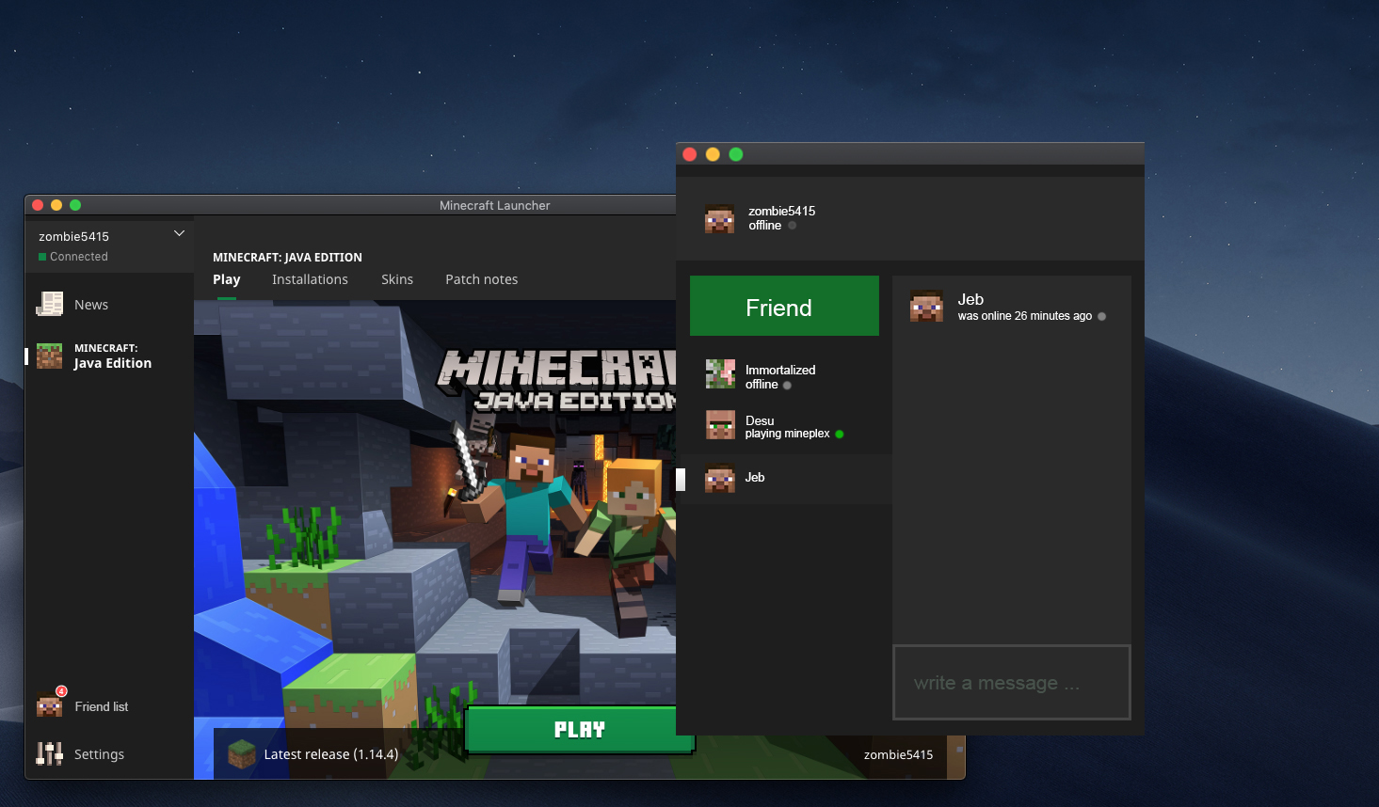Switch to the Installations tab
This screenshot has height=807, width=1379.
click(310, 279)
